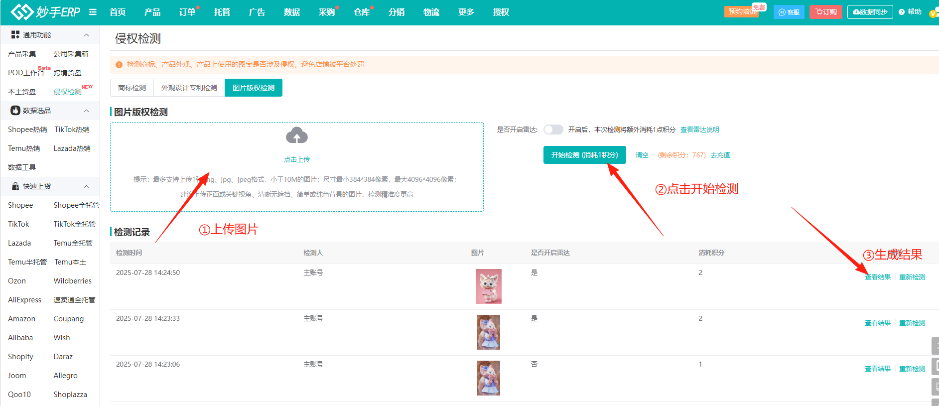Click the 清空 link

[642, 155]
